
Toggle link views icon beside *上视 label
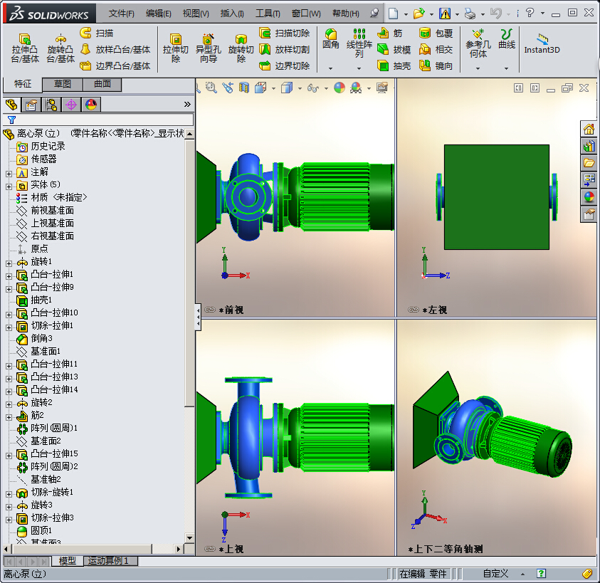pyautogui.click(x=210, y=549)
